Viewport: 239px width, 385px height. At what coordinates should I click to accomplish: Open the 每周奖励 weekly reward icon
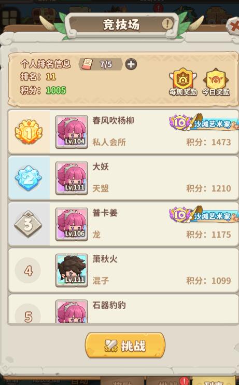coord(183,82)
